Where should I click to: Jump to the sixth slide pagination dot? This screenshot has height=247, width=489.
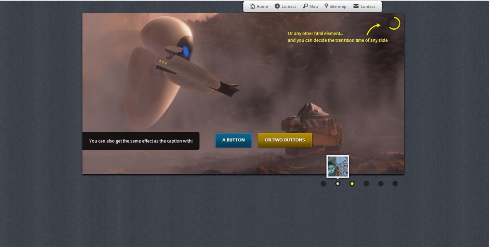point(395,184)
